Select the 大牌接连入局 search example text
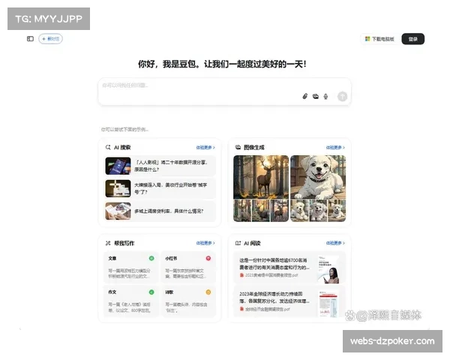Image resolution: width=450 pixels, height=360 pixels. click(171, 188)
